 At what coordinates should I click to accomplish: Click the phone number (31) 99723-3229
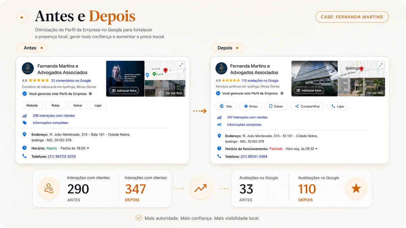tap(62, 156)
